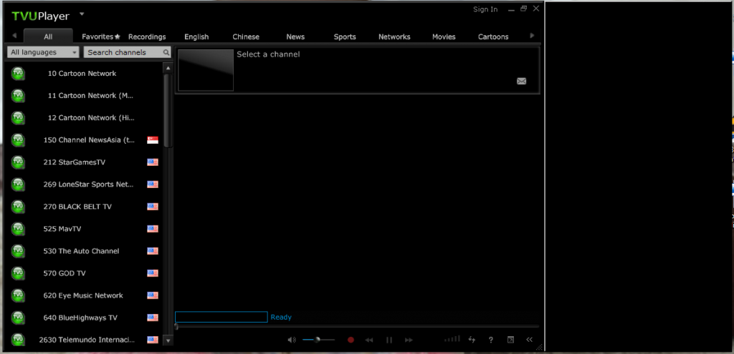This screenshot has height=354, width=734.
Task: Click the channel list scrollbar thumb
Action: point(168,110)
